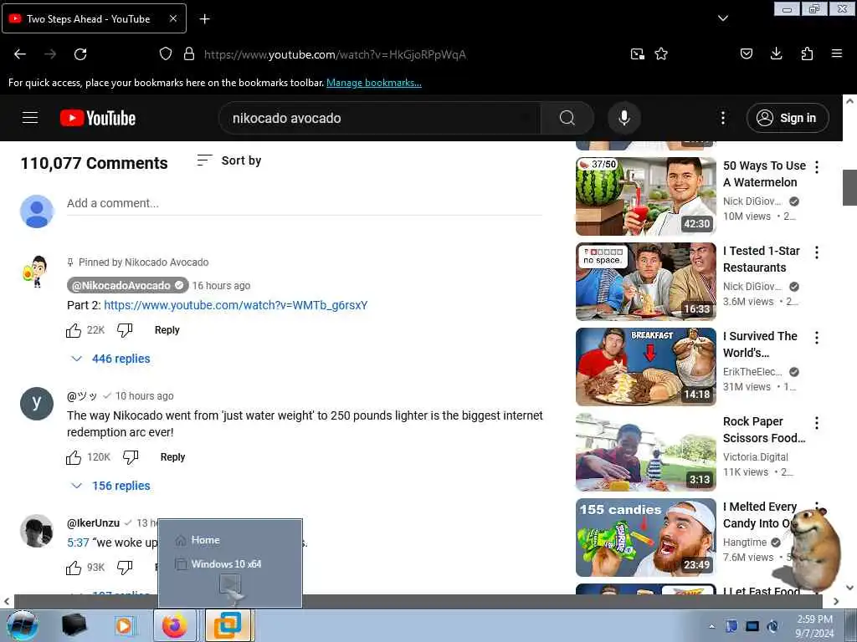Click Add a comment field

click(x=305, y=204)
